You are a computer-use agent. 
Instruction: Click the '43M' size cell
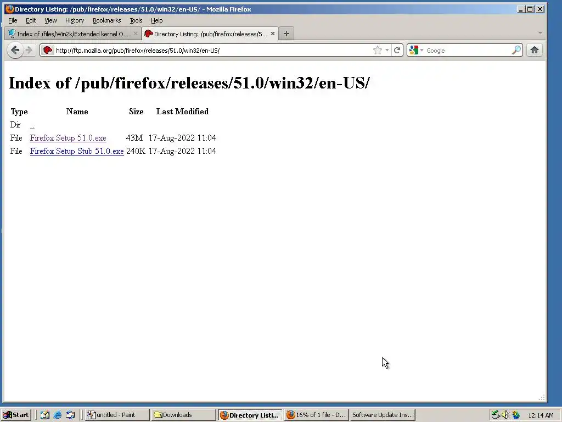(134, 138)
